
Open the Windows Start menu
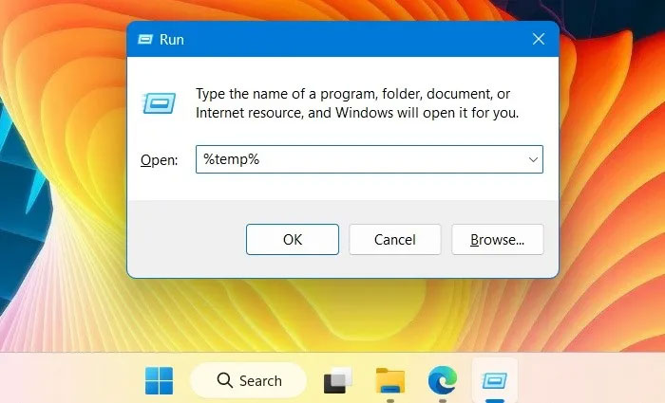coord(159,381)
